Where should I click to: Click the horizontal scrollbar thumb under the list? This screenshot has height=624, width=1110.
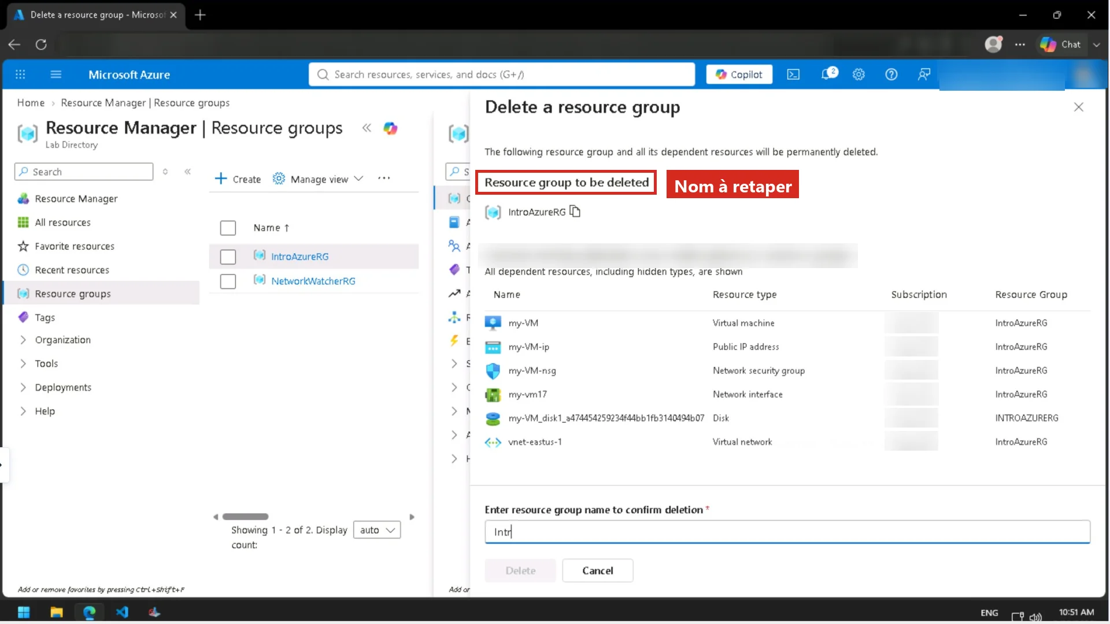coord(246,517)
